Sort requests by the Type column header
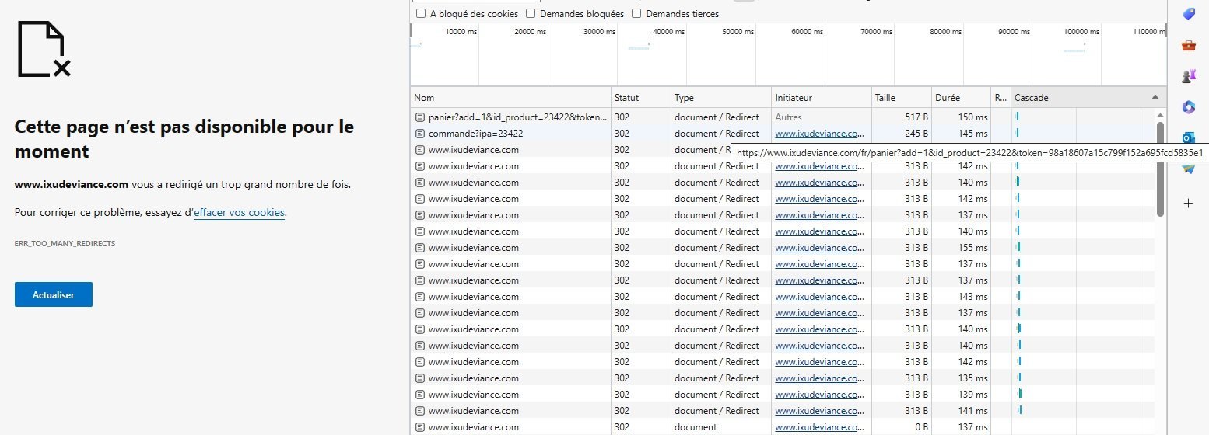1209x435 pixels. (x=721, y=98)
